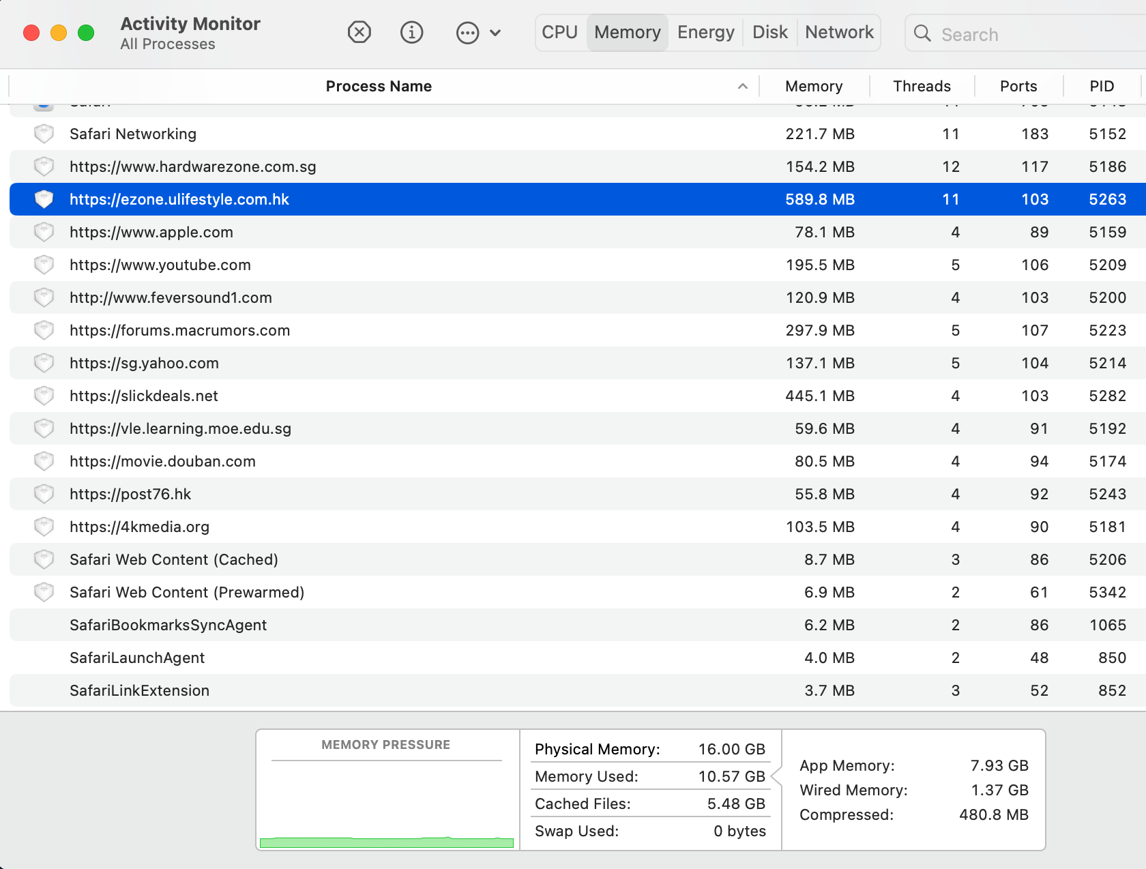This screenshot has width=1146, height=869.
Task: Sort by the Ports column header
Action: click(x=1018, y=86)
